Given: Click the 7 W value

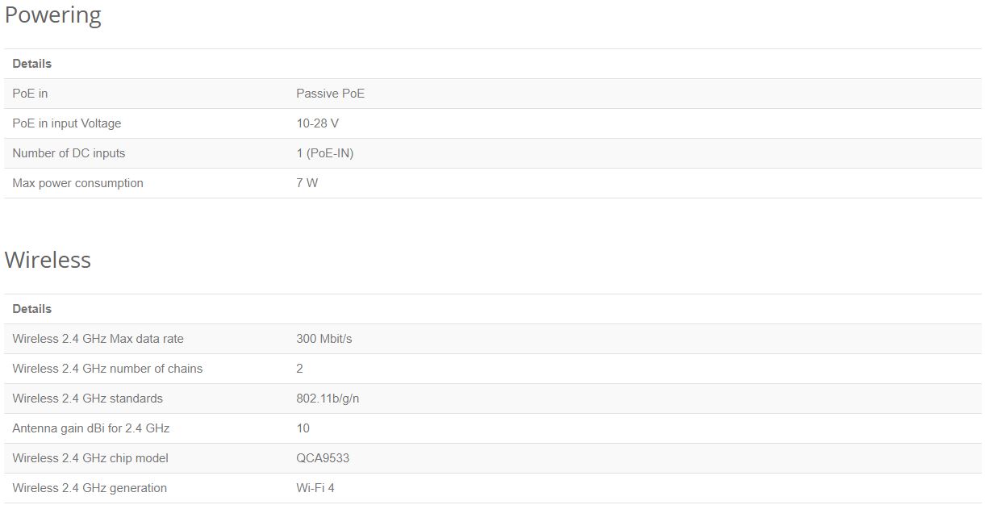Looking at the screenshot, I should point(307,183).
